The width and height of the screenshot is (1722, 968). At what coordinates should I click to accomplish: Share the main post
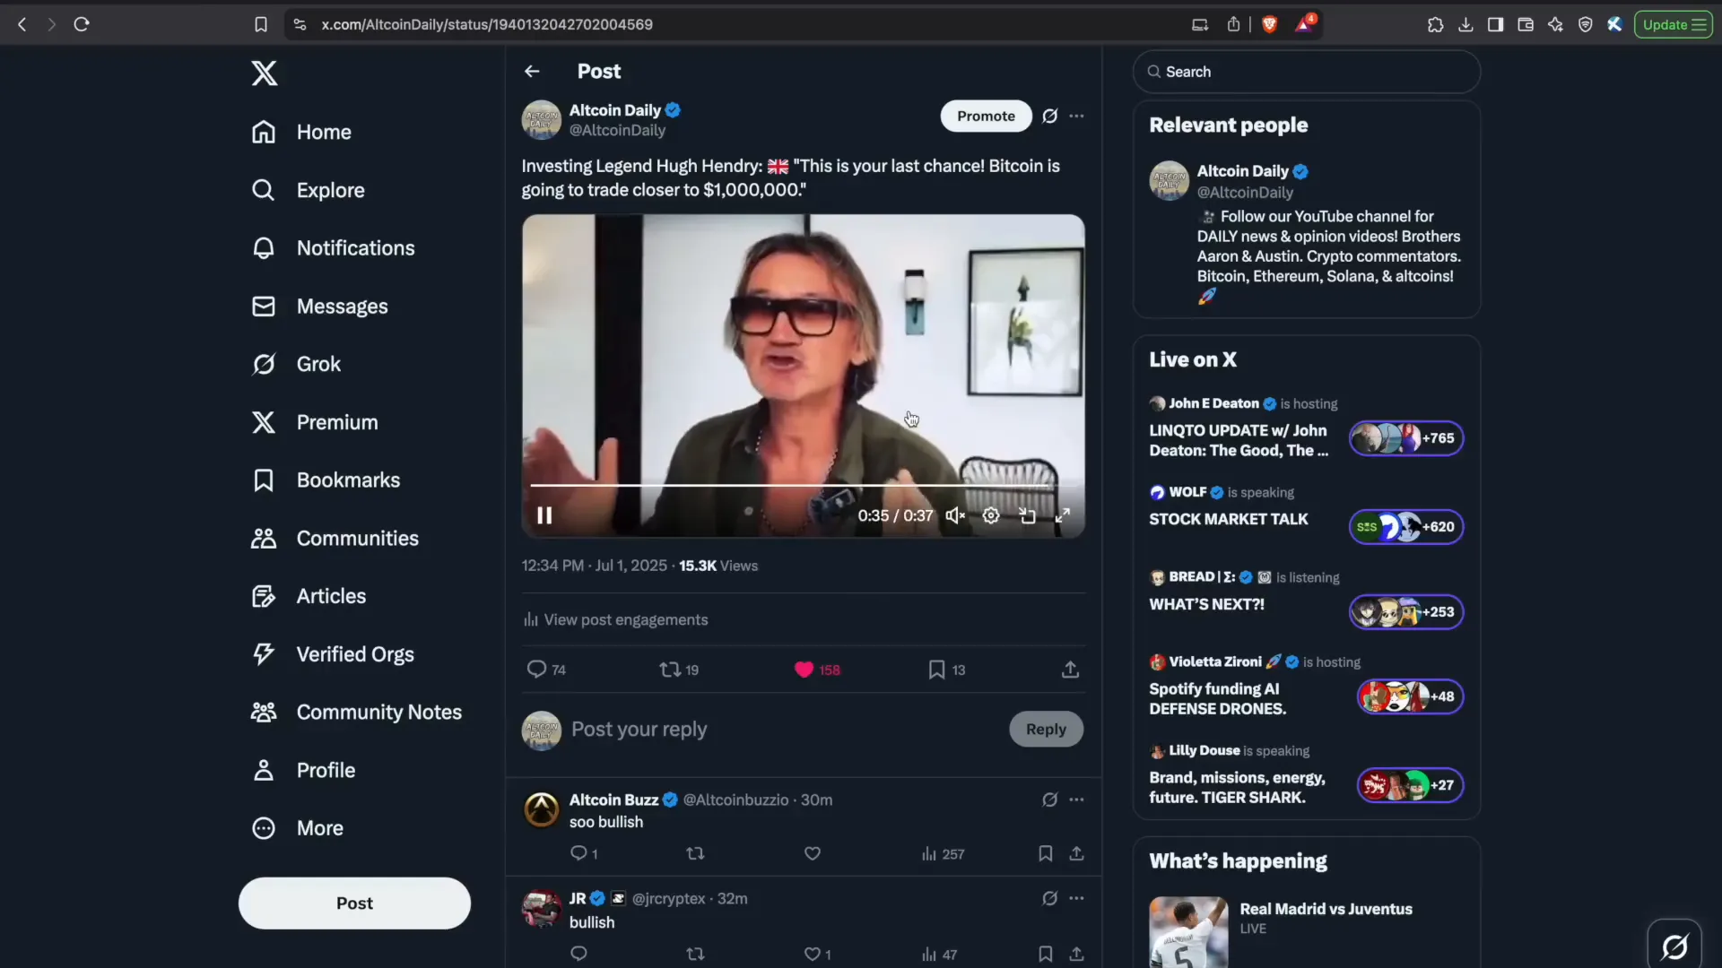(x=1070, y=670)
